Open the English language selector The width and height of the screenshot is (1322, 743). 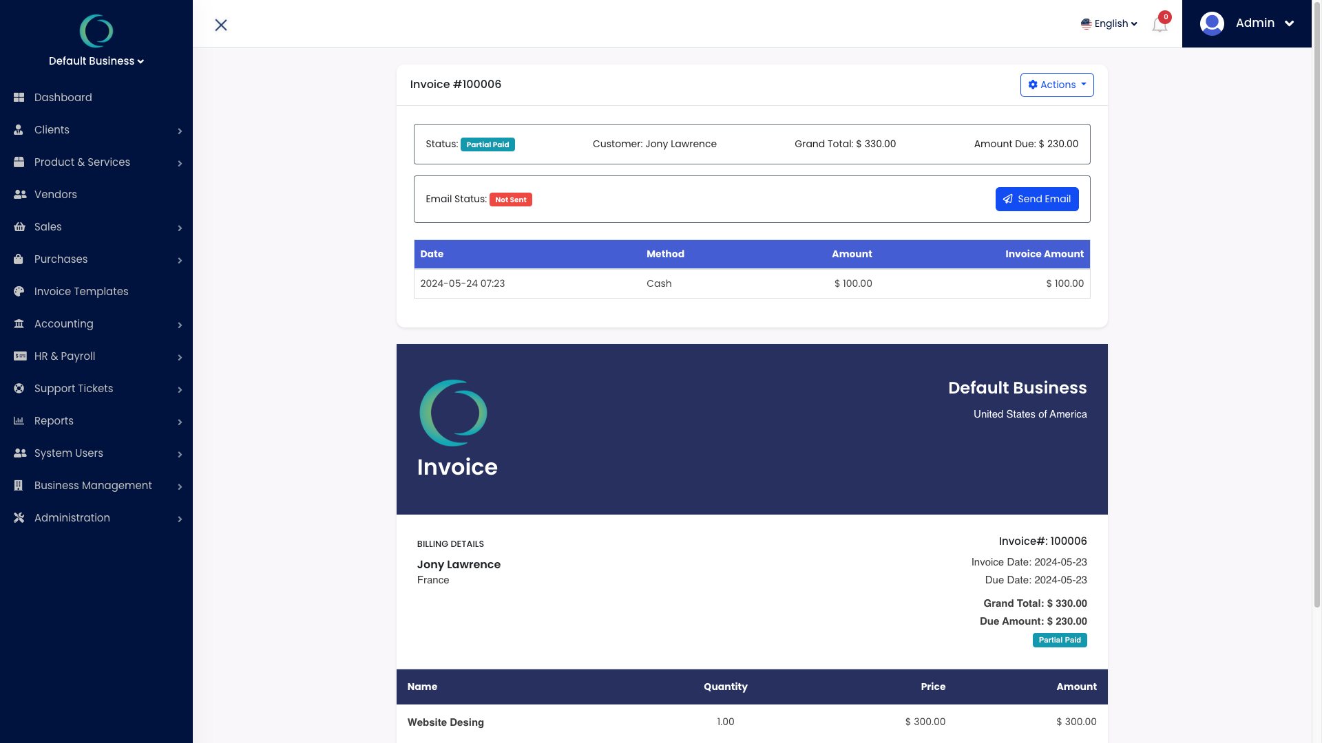pyautogui.click(x=1109, y=23)
